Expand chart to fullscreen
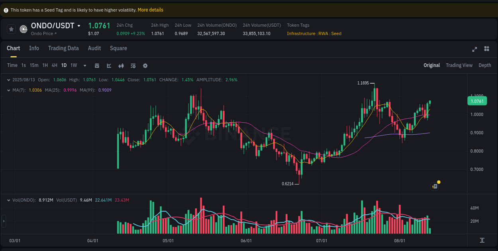Screen dimensions: 498x251 tap(474, 49)
